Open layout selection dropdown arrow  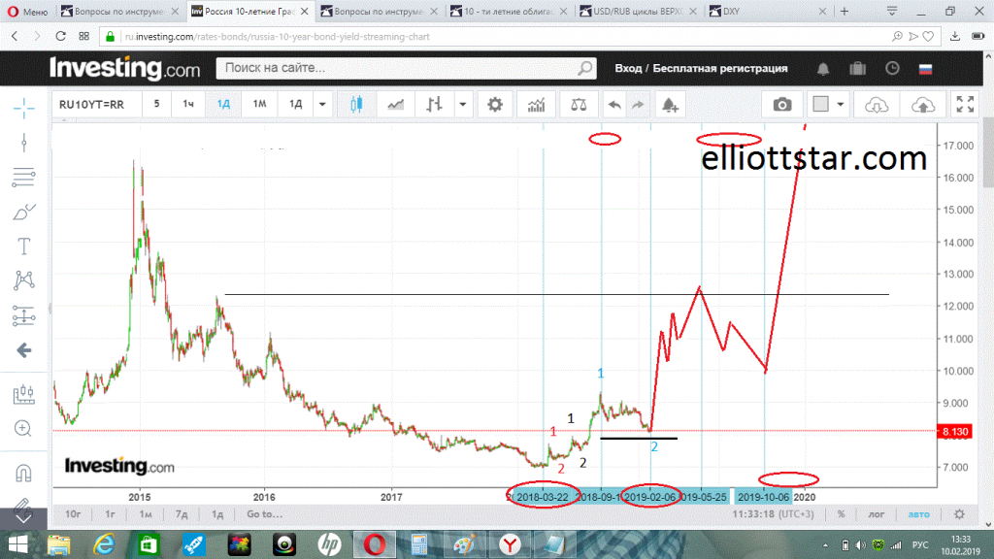click(841, 105)
